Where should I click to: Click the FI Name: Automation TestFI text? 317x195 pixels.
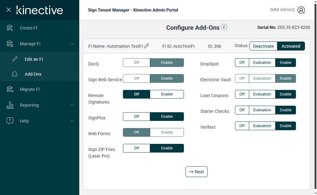click(x=116, y=46)
